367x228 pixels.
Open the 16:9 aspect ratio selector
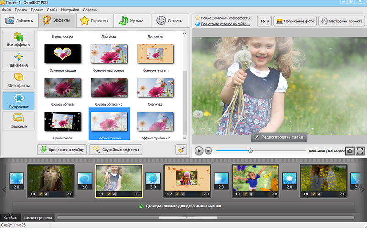click(x=264, y=21)
